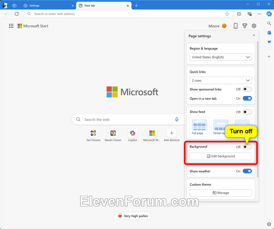Expand the United States (English) region dropdown
The image size is (274, 229).
click(221, 57)
